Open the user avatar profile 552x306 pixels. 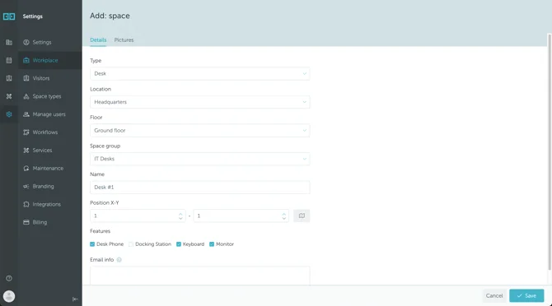pos(9,296)
